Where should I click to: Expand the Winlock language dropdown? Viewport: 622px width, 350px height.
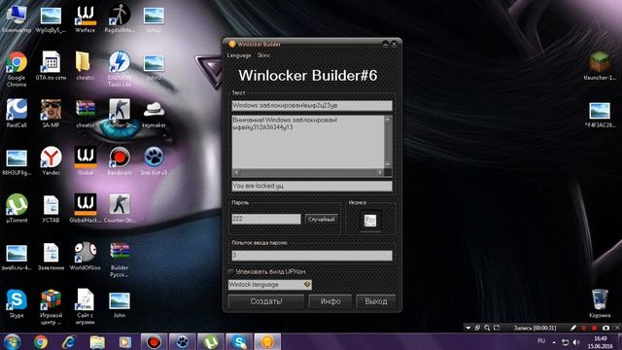point(270,285)
